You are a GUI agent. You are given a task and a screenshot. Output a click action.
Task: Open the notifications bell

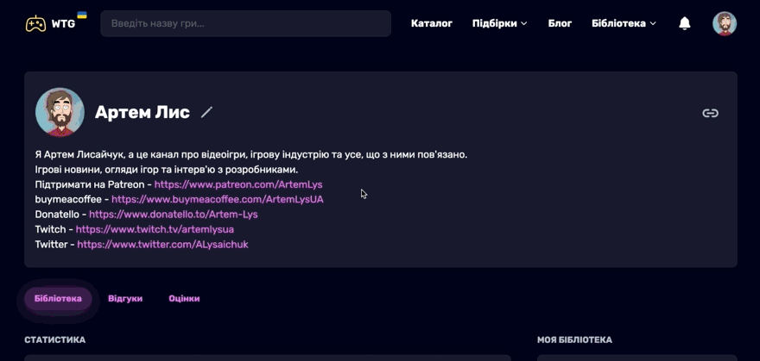[685, 23]
